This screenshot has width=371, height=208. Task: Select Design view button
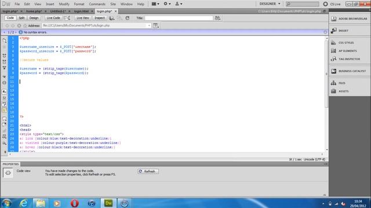pos(34,18)
